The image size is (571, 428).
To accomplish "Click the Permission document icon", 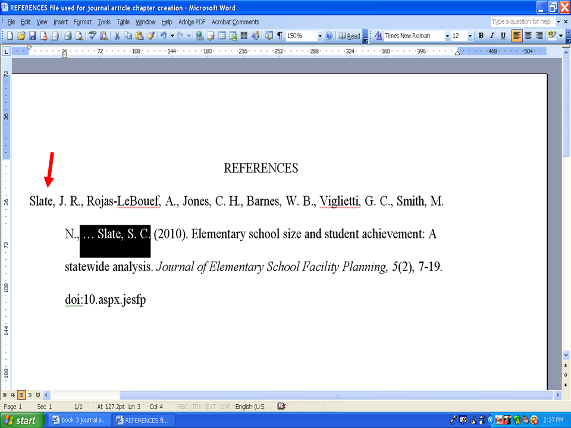I will point(43,36).
